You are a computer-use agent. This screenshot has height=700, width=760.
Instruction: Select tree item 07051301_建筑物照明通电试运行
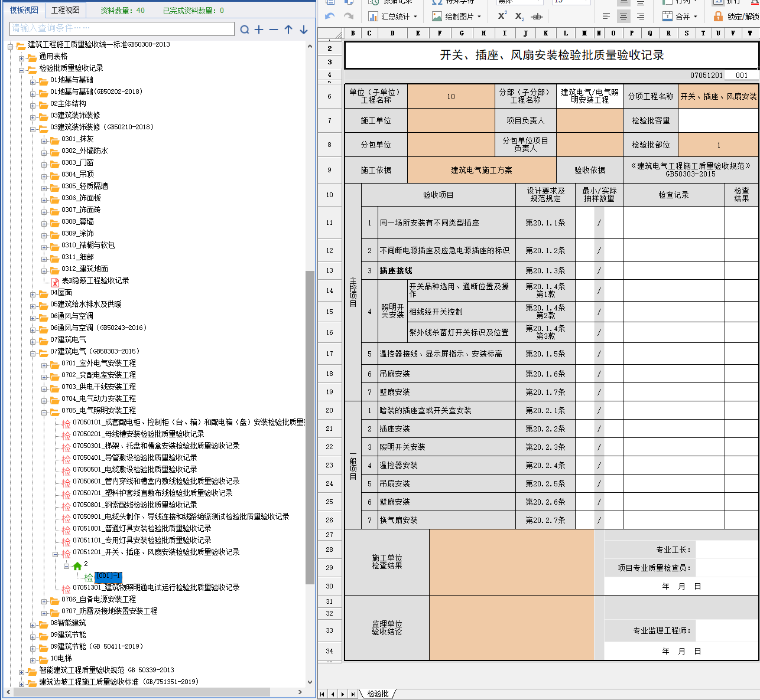tap(156, 587)
